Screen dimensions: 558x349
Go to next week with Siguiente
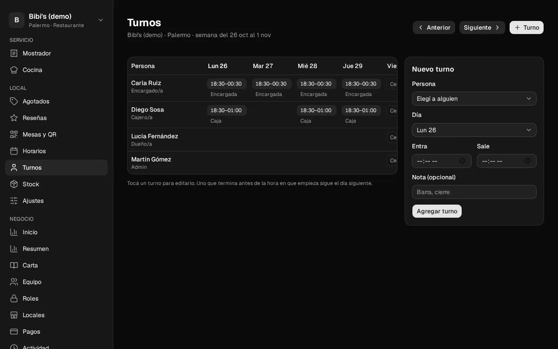[x=482, y=27]
